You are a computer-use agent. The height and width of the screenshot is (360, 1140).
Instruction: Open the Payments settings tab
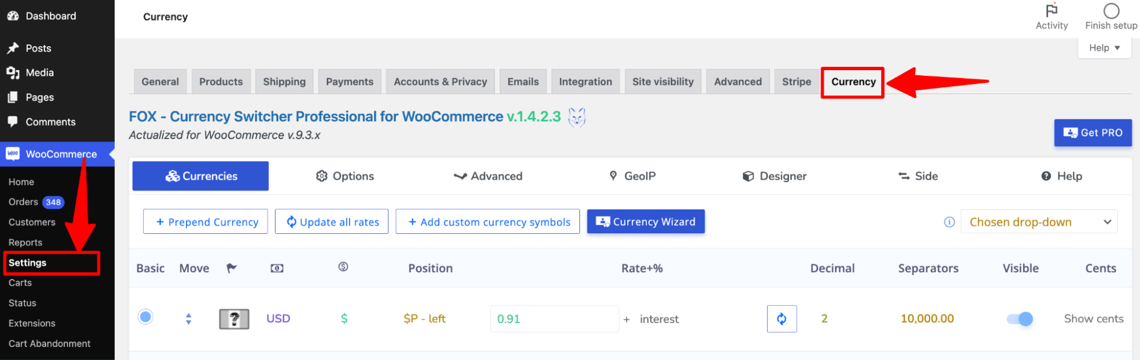tap(350, 82)
